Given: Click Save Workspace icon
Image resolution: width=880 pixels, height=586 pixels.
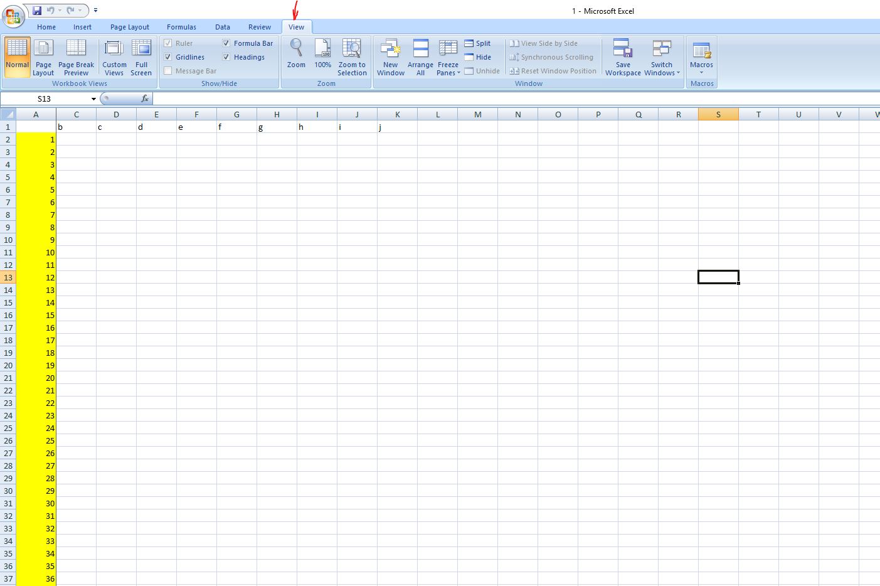Looking at the screenshot, I should tap(622, 49).
